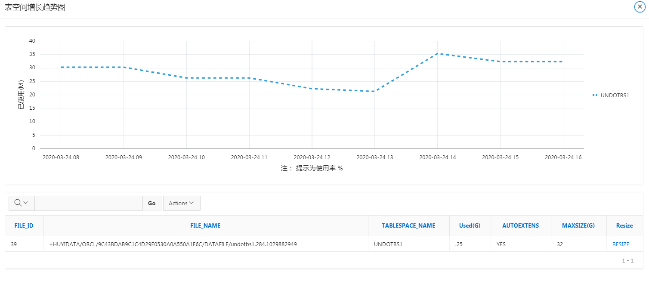
Task: Open TABLESPACE_NAME column header options
Action: click(408, 225)
